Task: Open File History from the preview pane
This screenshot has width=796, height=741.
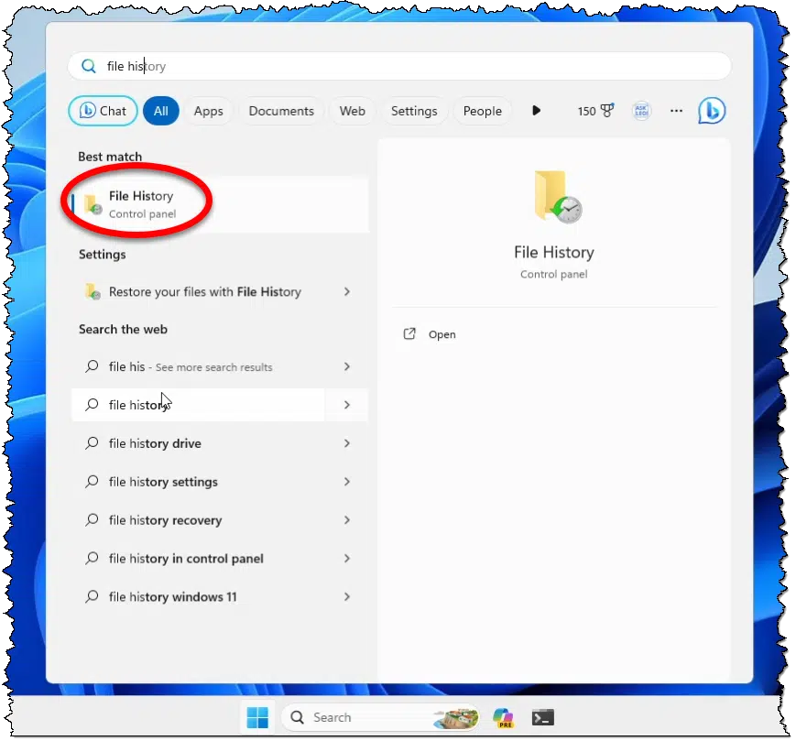Action: (442, 334)
